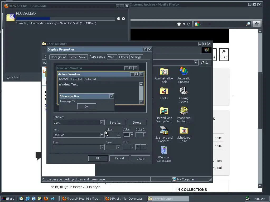
Task: Click the Save As button
Action: (x=116, y=123)
